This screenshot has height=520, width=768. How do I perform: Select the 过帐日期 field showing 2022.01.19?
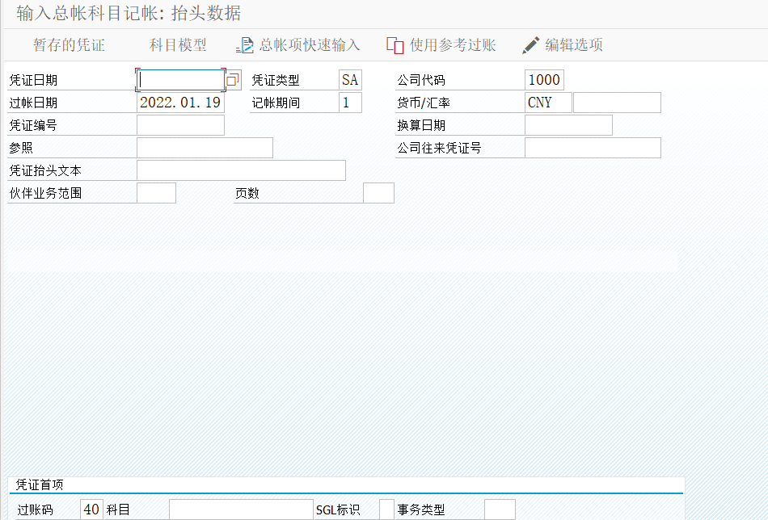point(180,103)
